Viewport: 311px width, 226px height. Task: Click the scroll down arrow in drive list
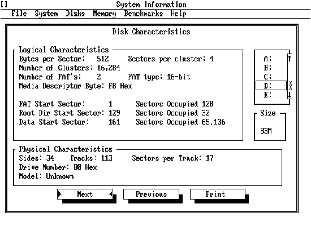[x=290, y=95]
